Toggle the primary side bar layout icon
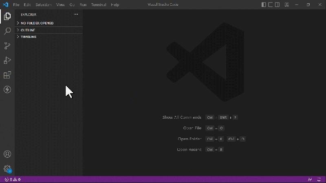 click(264, 4)
